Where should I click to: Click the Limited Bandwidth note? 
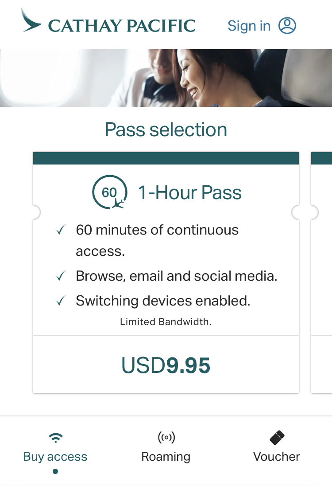(x=166, y=322)
